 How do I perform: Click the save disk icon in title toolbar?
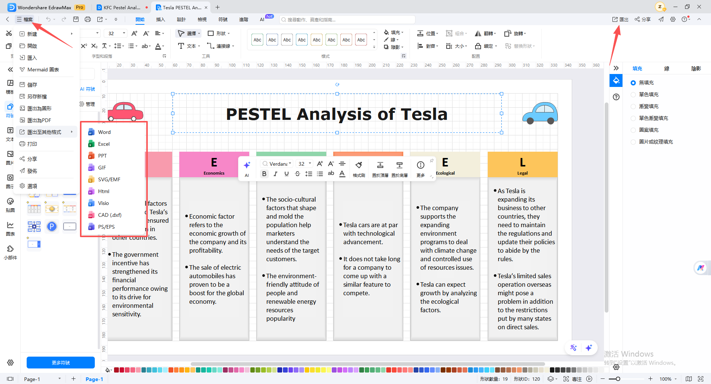pyautogui.click(x=76, y=19)
